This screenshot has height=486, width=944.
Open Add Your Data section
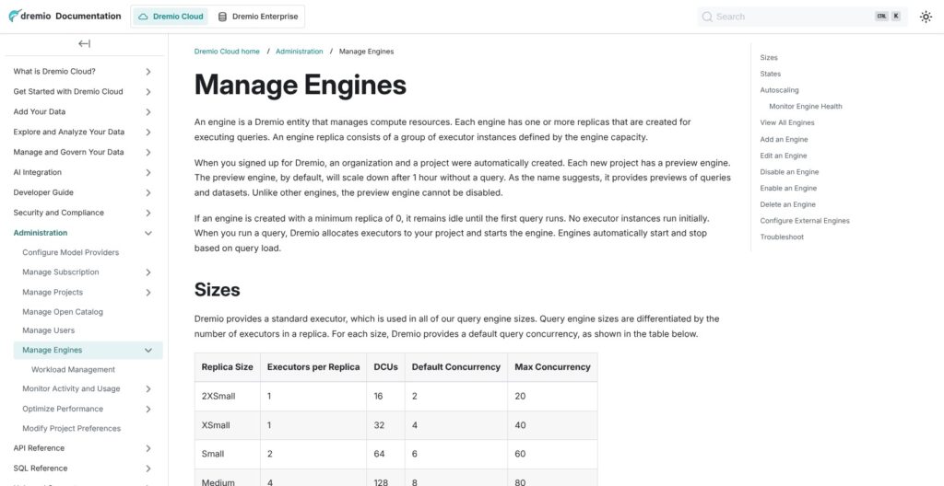point(39,112)
